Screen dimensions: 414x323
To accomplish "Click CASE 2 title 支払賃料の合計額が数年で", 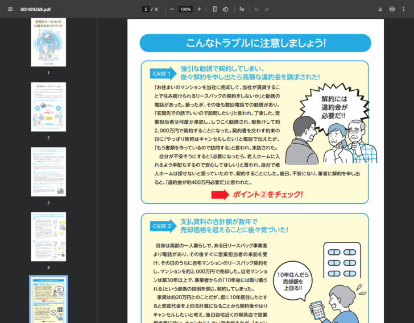I will (x=219, y=221).
